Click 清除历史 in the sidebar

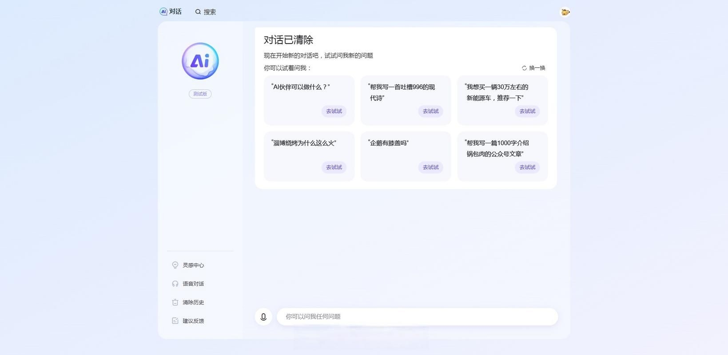[x=188, y=303]
